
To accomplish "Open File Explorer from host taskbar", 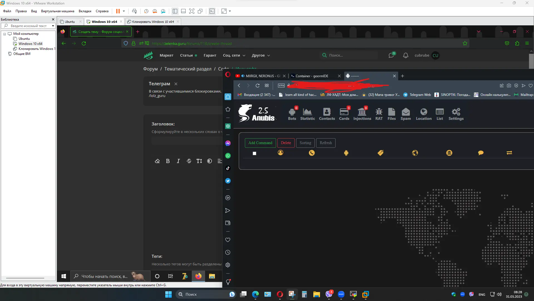I will coord(316,294).
